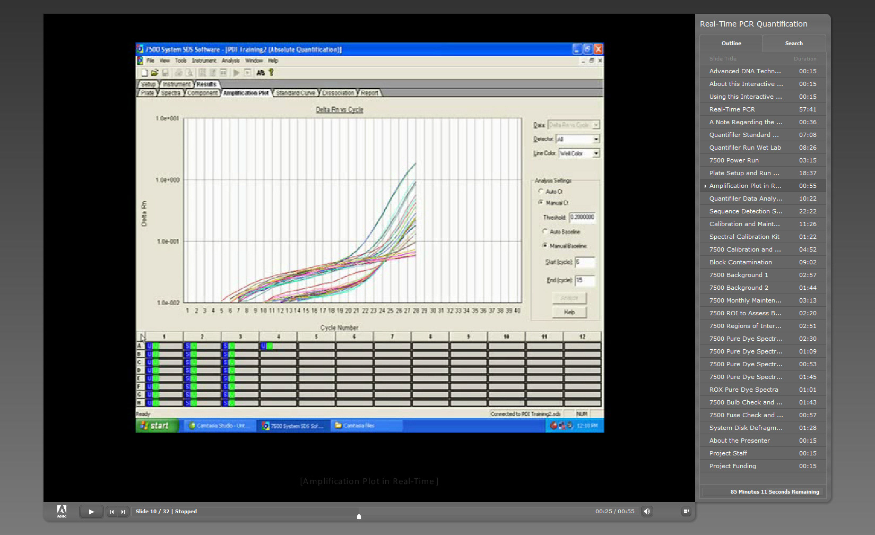Select the Manual Ct radio button

[x=541, y=202]
